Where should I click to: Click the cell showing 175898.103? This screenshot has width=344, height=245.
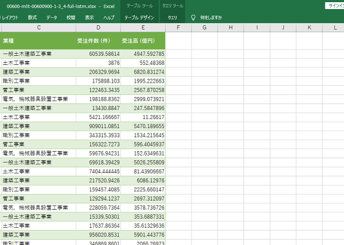coord(98,81)
